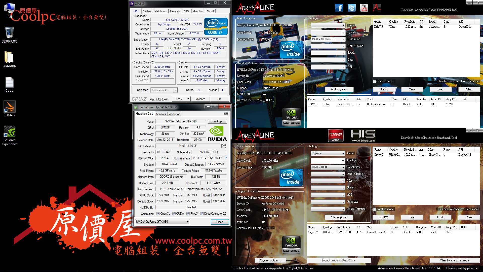The image size is (483, 272).
Task: Open the Hi-res Textures dropdown
Action: click(x=328, y=209)
